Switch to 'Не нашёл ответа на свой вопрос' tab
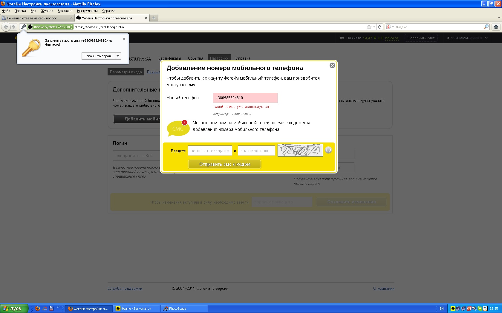Image resolution: width=502 pixels, height=313 pixels. click(37, 18)
